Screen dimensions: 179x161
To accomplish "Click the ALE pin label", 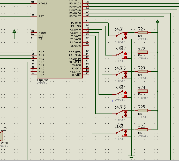I will tap(41, 36).
